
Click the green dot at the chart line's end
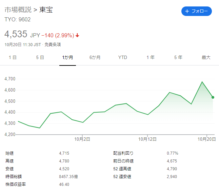click(x=213, y=97)
